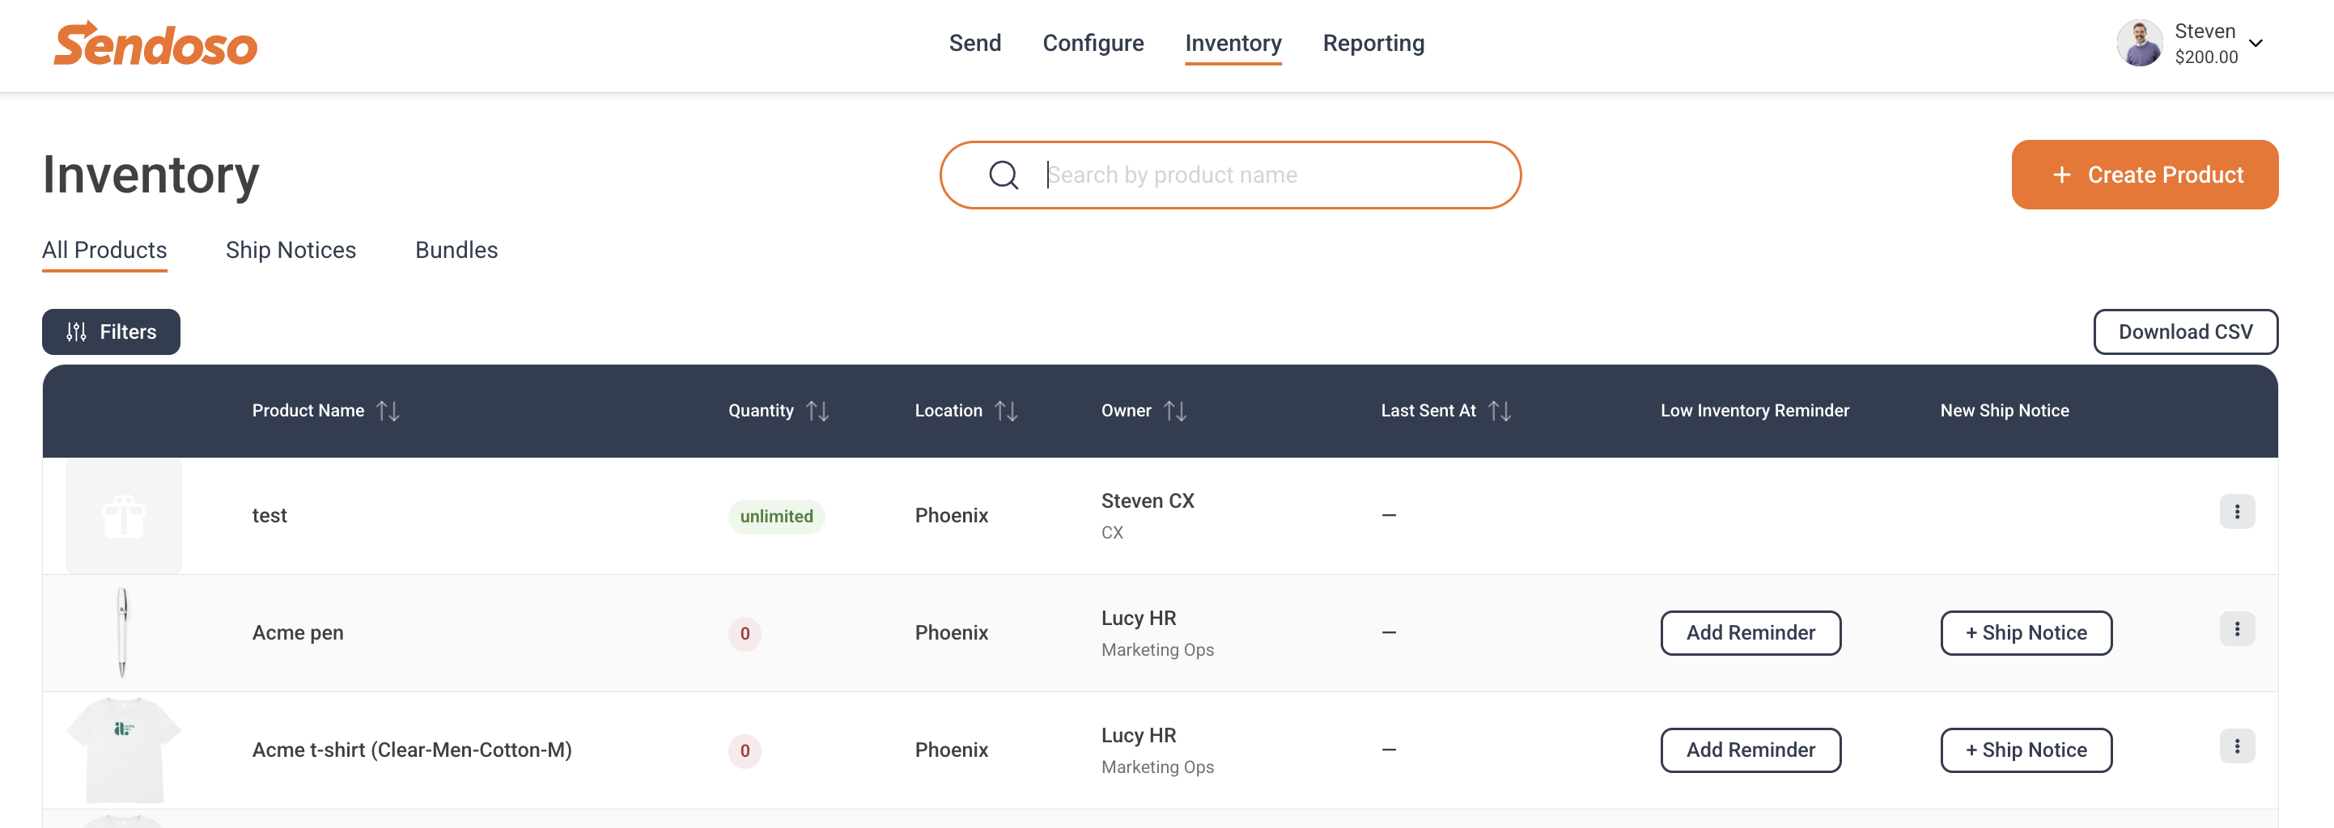Add Reminder for Acme t-shirt
The width and height of the screenshot is (2334, 828).
point(1750,750)
